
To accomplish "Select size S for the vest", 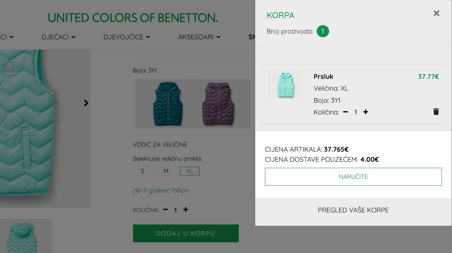I will click(142, 171).
